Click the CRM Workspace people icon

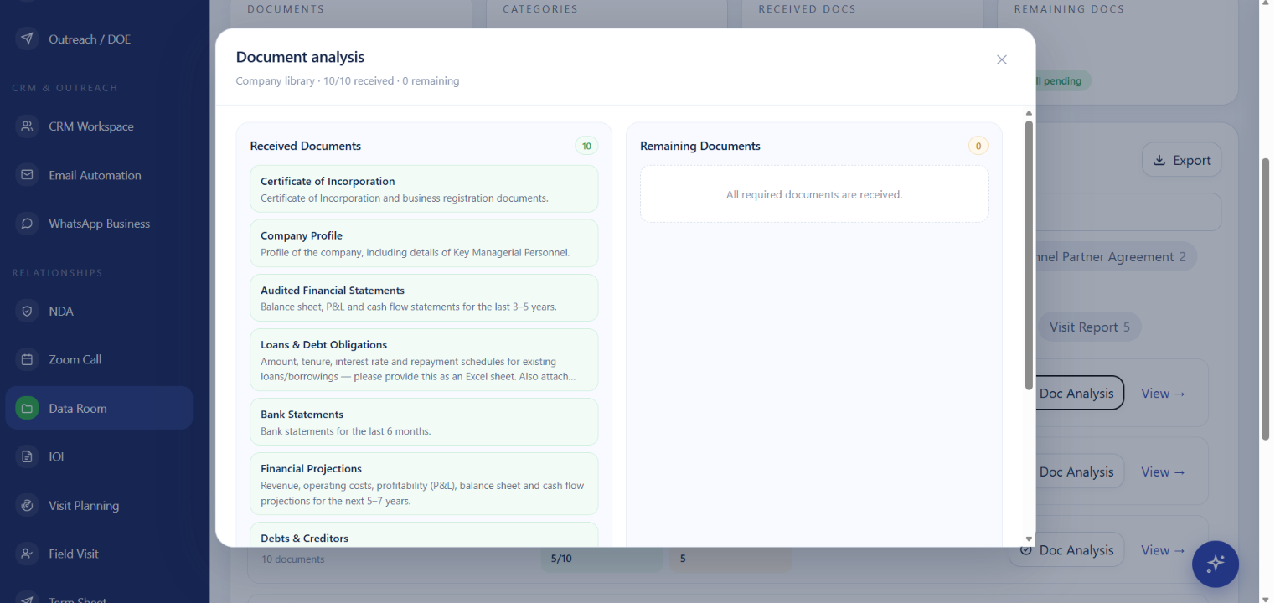pos(27,126)
